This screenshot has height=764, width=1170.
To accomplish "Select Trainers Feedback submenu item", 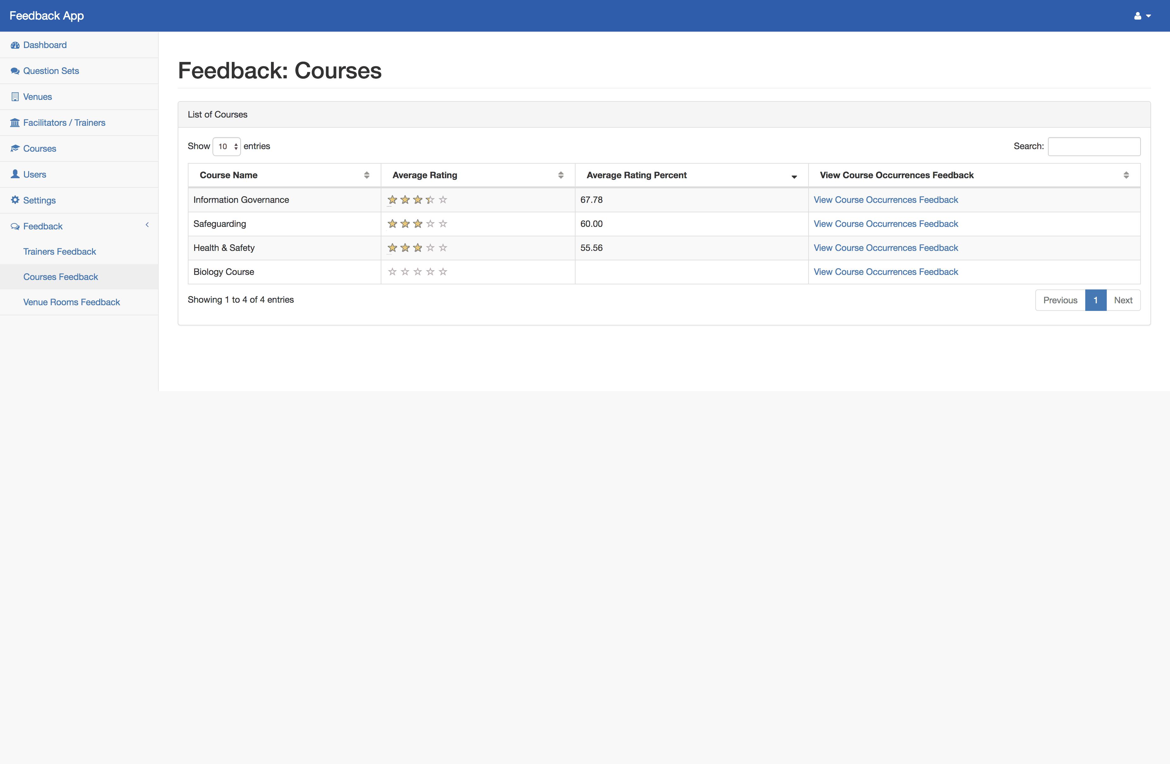I will tap(79, 252).
